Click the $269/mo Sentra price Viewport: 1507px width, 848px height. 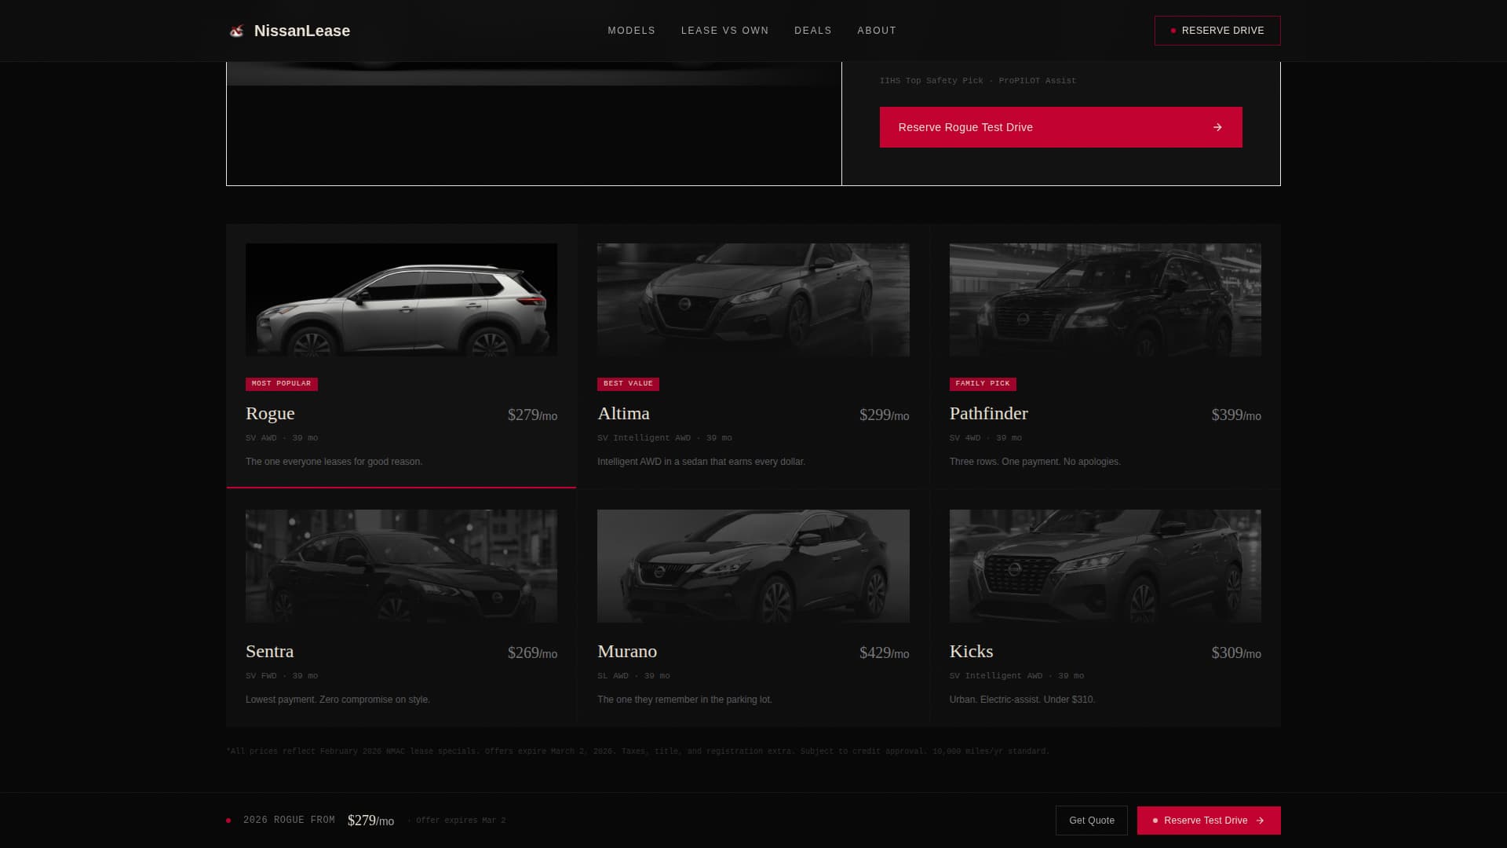[x=532, y=653]
